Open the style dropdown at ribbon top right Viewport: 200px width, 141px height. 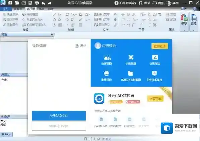point(184,8)
